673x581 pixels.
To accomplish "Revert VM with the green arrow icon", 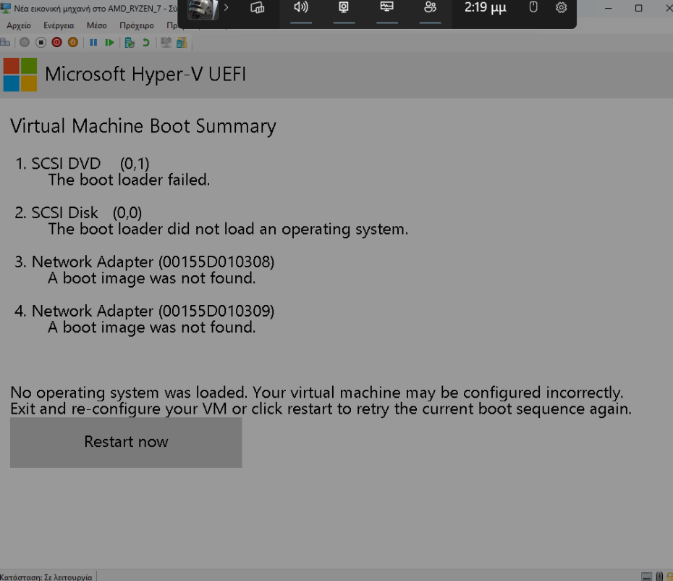I will (x=146, y=42).
